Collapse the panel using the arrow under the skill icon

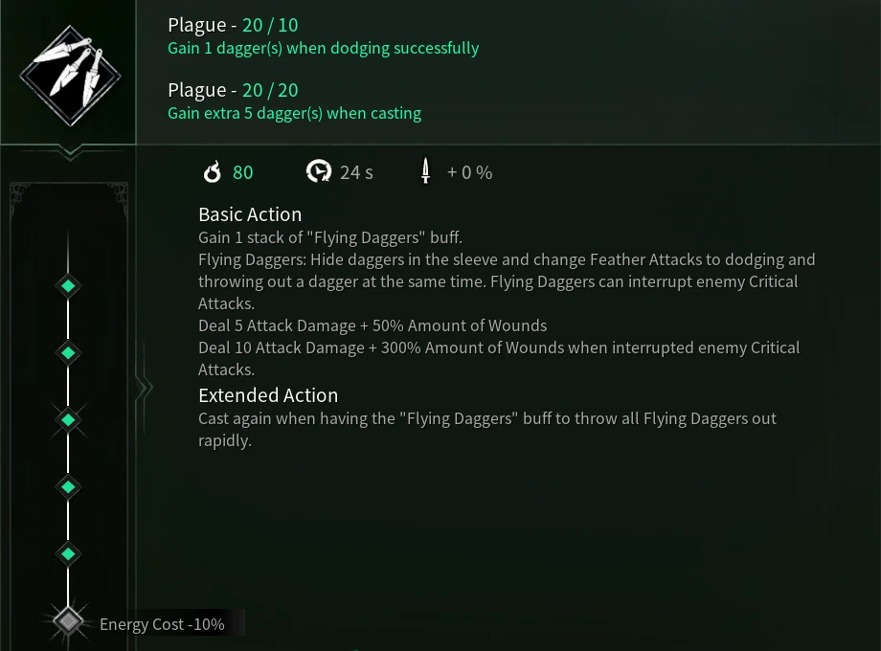[x=68, y=151]
